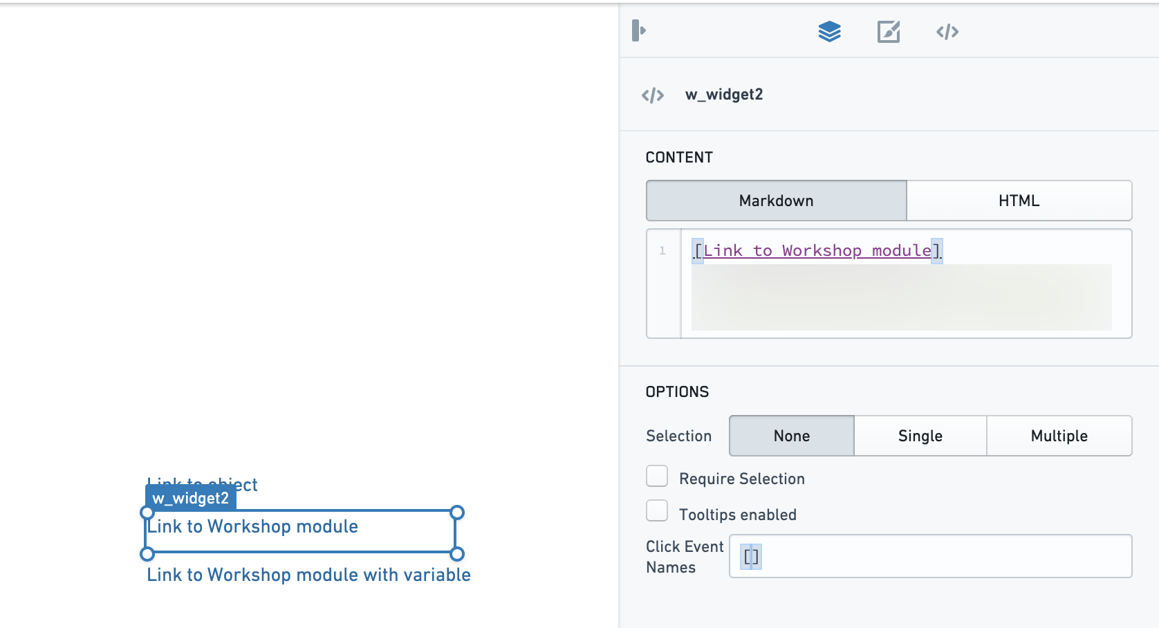
Task: Collapse the right sidebar panel icon
Action: 639,30
